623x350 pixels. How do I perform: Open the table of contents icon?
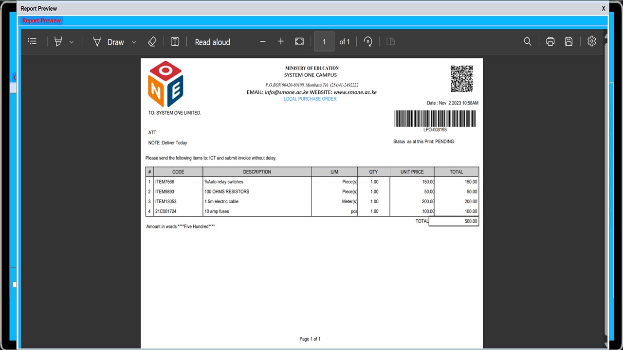(x=32, y=42)
